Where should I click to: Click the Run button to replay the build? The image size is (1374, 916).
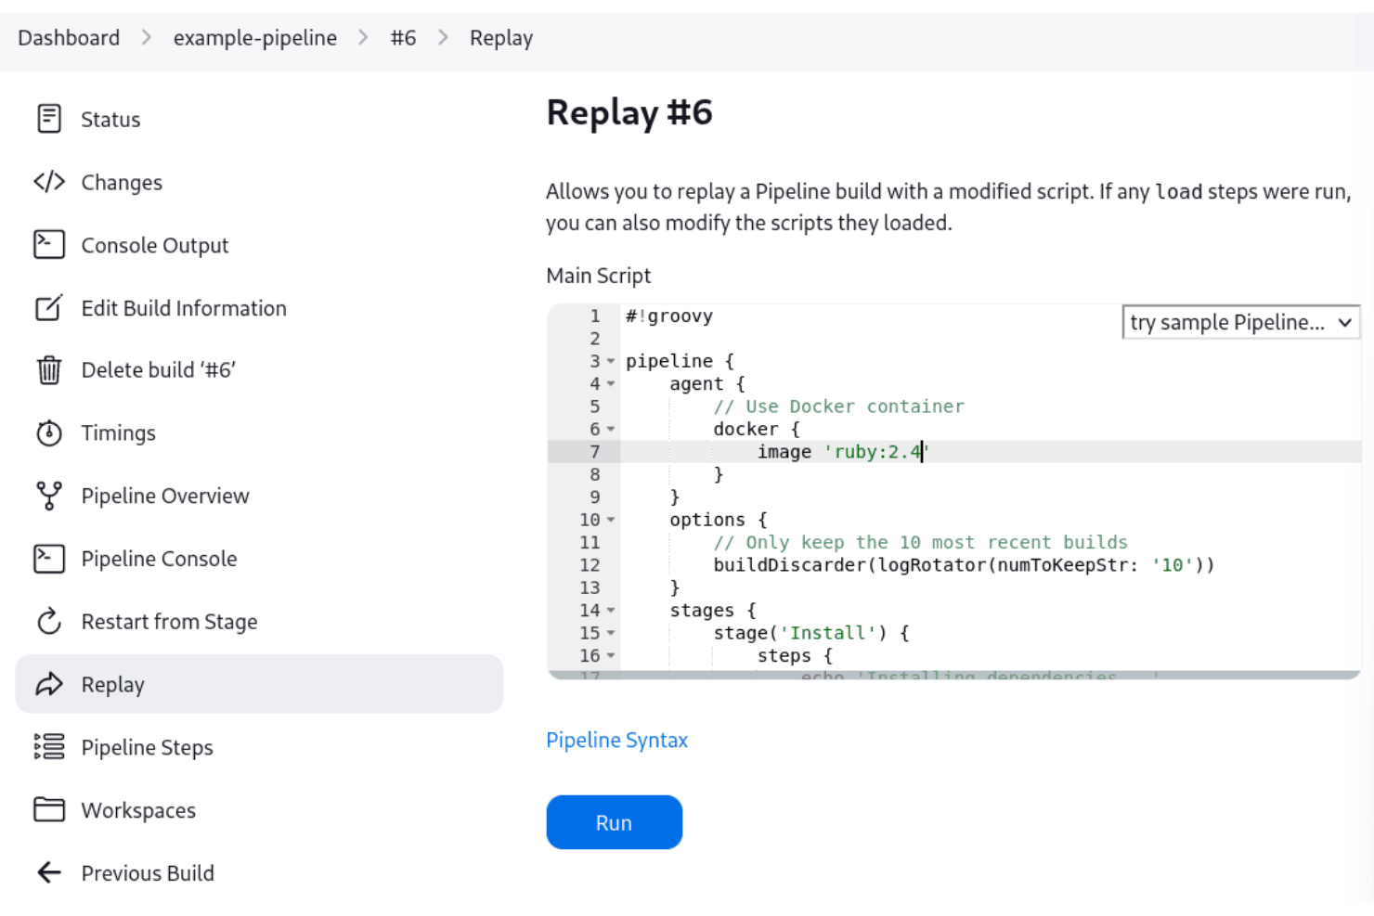(x=614, y=822)
